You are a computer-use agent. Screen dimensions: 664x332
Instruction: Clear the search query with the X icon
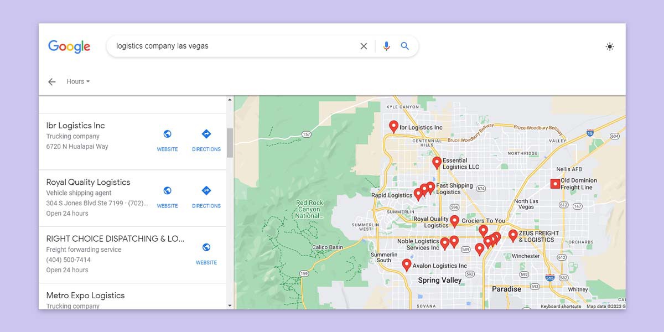pos(364,46)
